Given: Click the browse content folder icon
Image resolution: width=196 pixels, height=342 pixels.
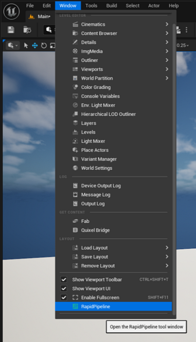Looking at the screenshot, I should (x=27, y=30).
